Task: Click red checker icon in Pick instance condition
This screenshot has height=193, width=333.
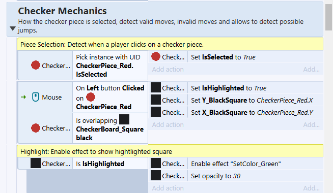Action: (36, 65)
